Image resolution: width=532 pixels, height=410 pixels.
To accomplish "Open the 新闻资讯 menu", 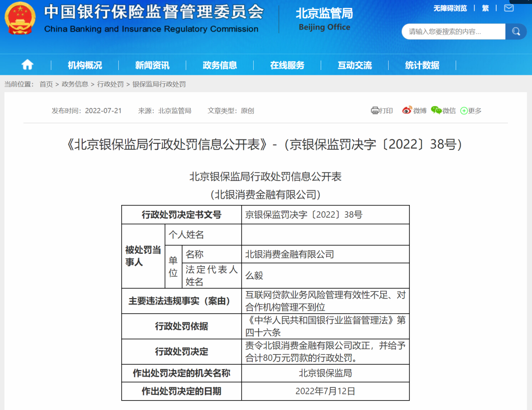I will [x=151, y=65].
